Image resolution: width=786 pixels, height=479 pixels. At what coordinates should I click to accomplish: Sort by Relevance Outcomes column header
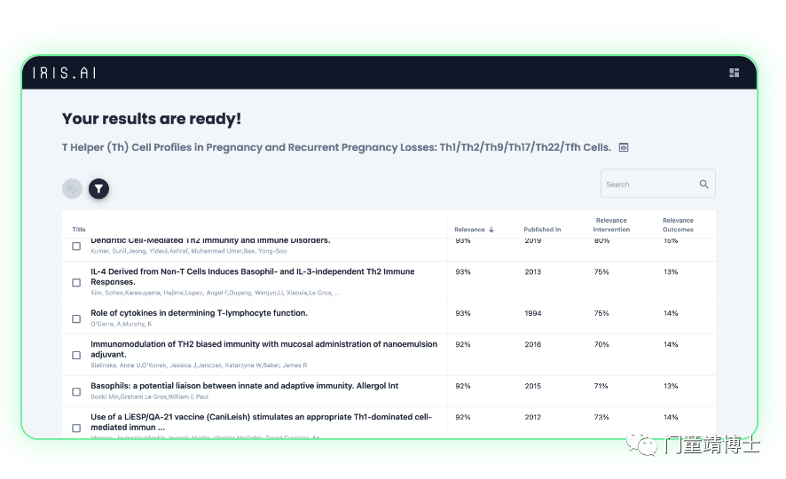(x=678, y=225)
